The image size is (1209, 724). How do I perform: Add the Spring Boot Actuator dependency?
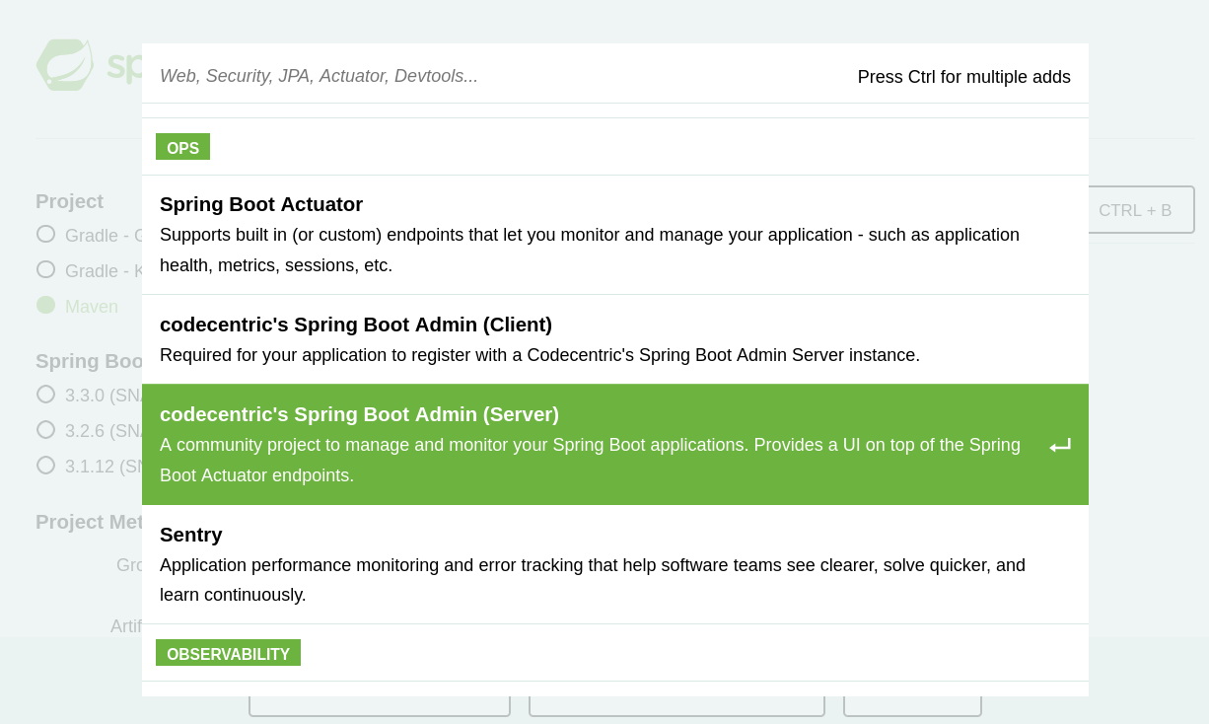pos(615,235)
